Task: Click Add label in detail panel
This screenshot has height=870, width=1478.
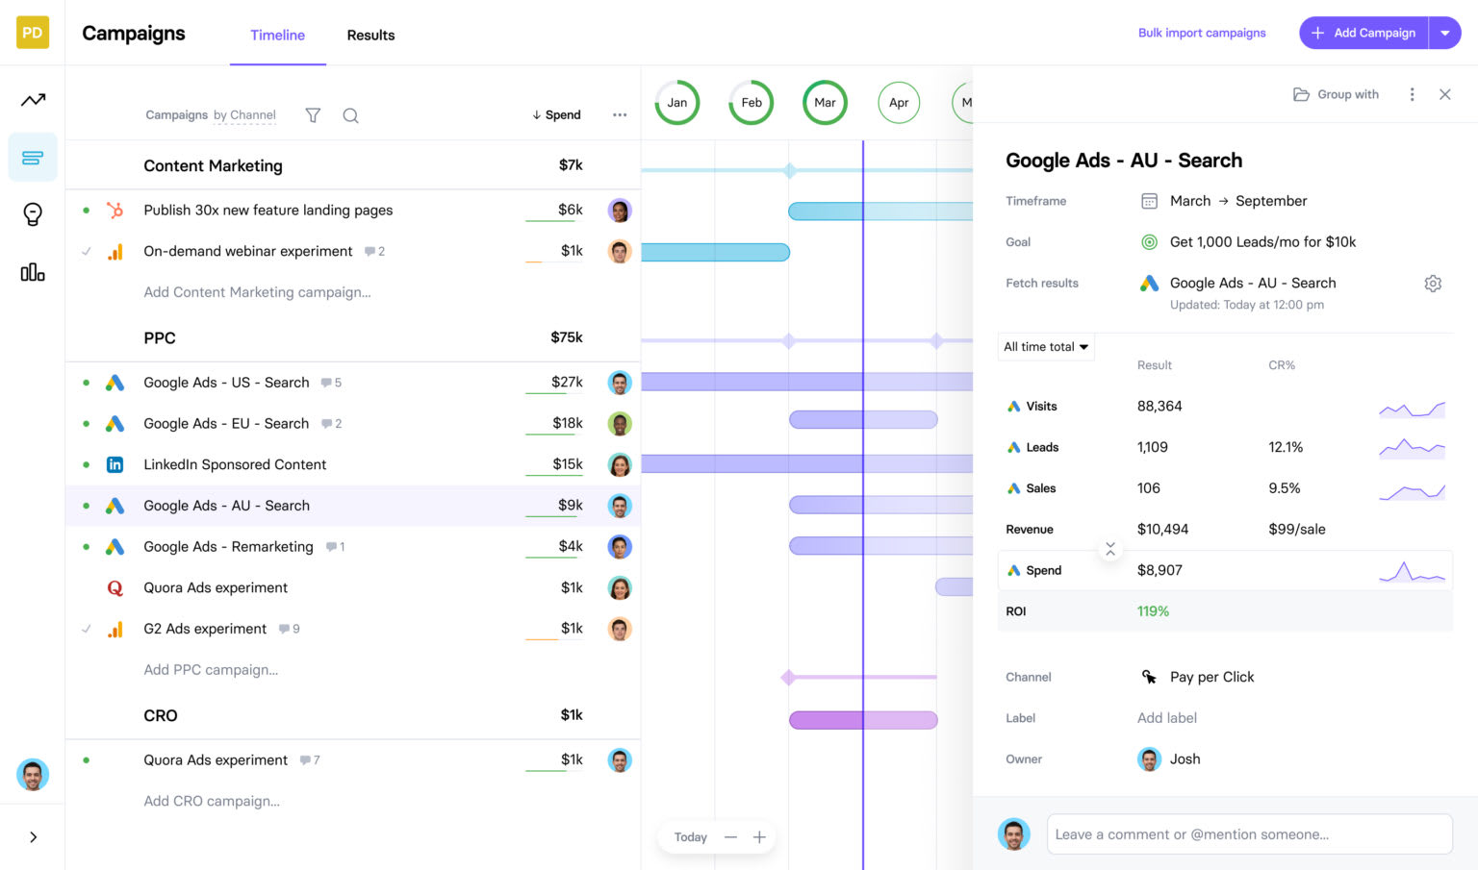Action: click(x=1167, y=718)
